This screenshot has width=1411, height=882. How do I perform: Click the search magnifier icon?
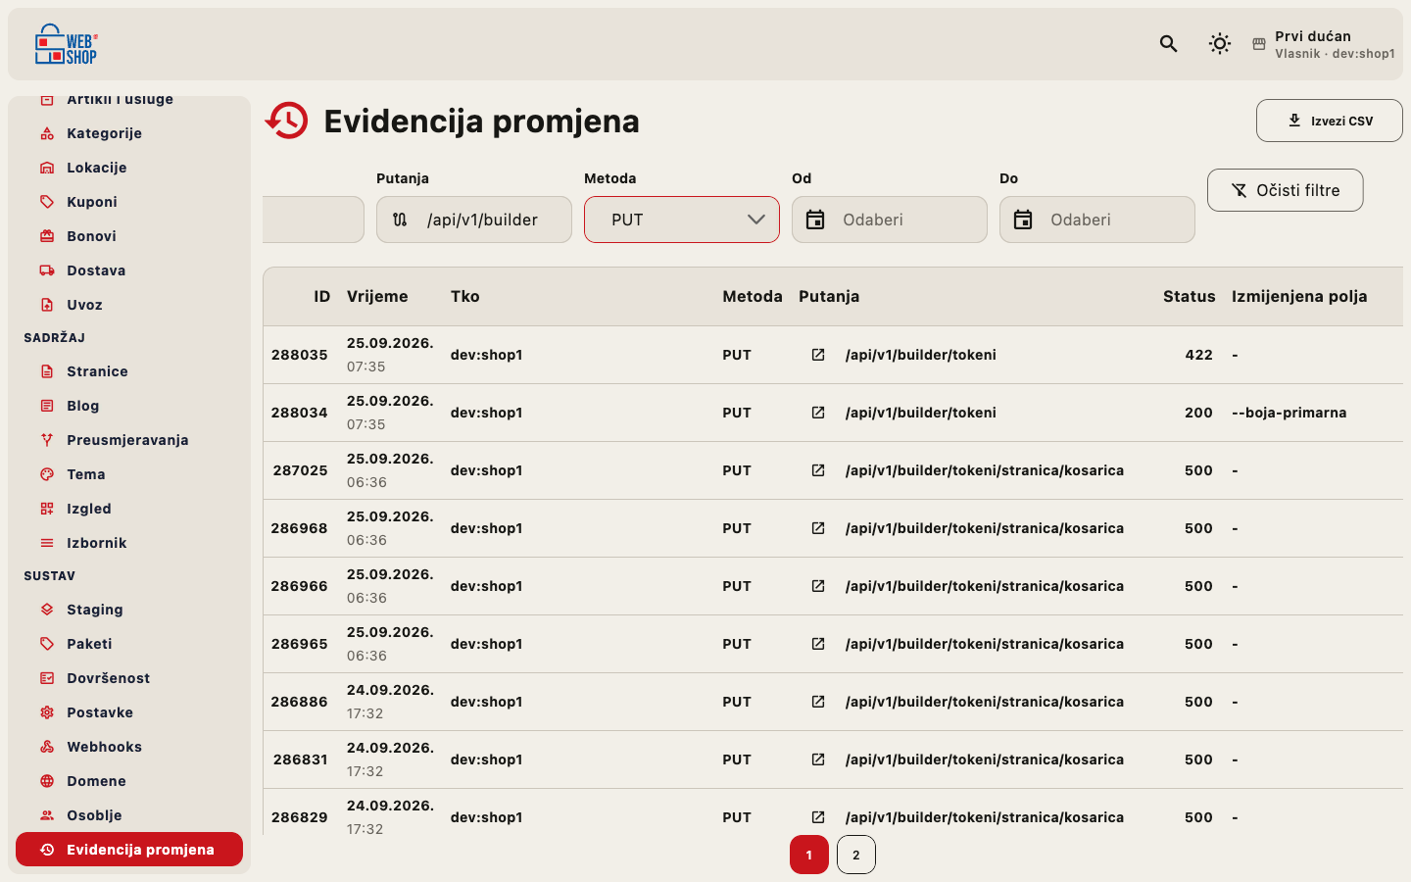(1168, 44)
